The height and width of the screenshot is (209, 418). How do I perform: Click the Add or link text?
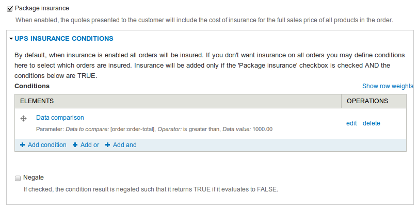(90, 145)
